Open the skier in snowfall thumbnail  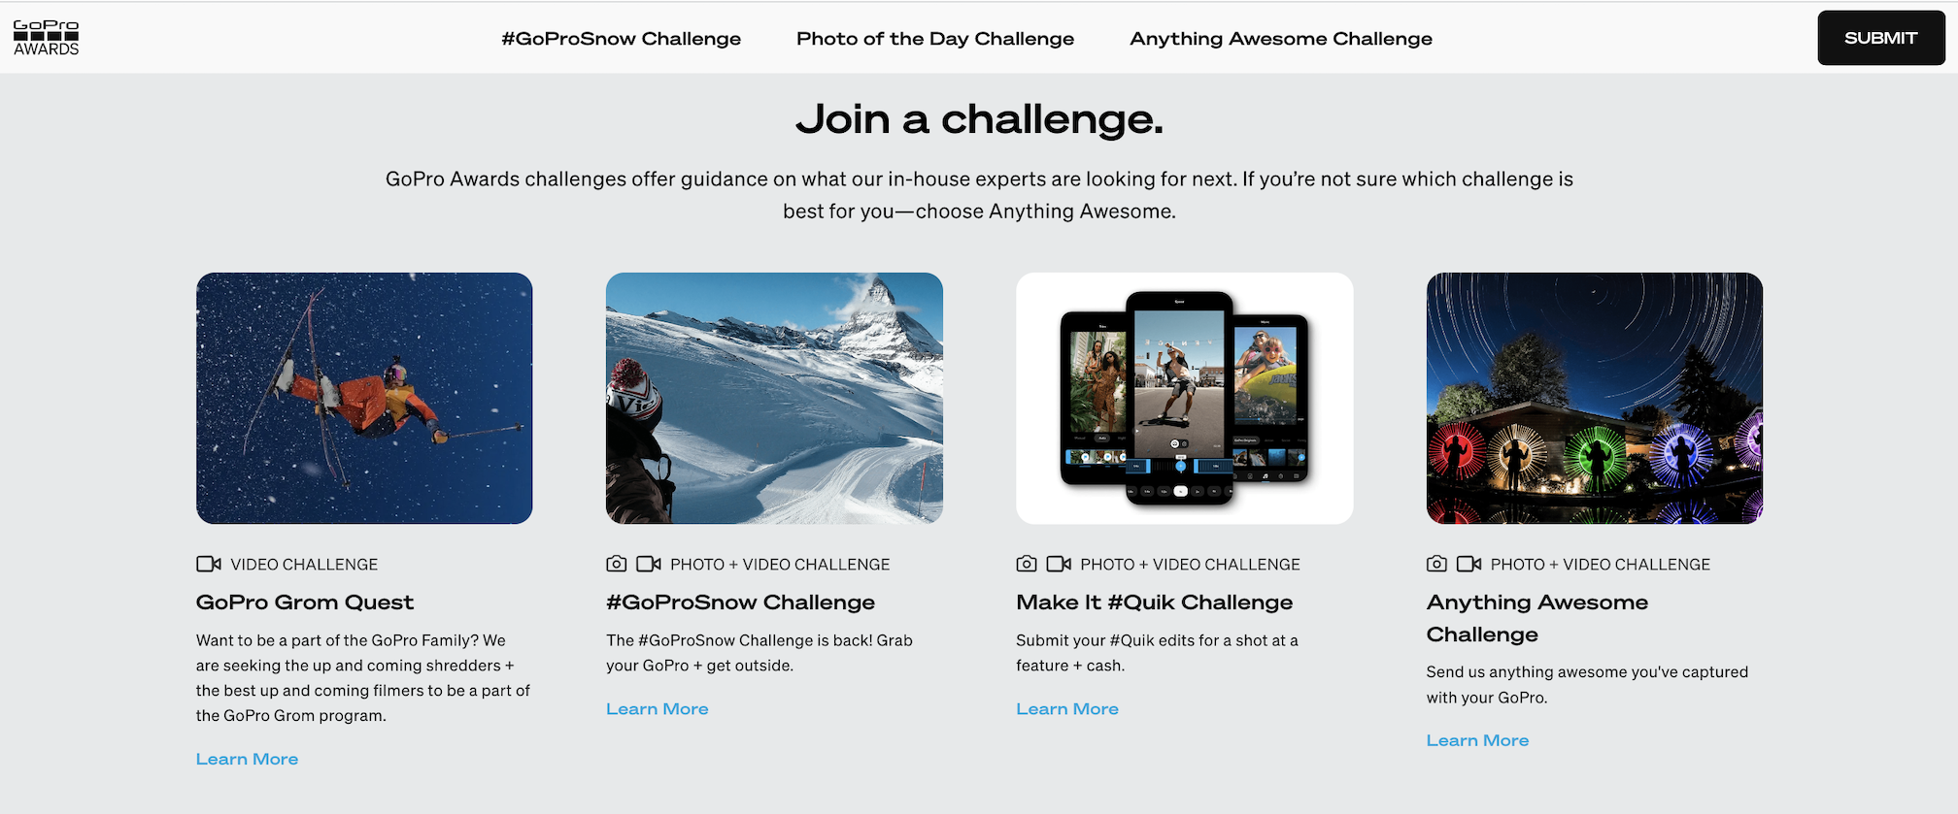tap(364, 398)
